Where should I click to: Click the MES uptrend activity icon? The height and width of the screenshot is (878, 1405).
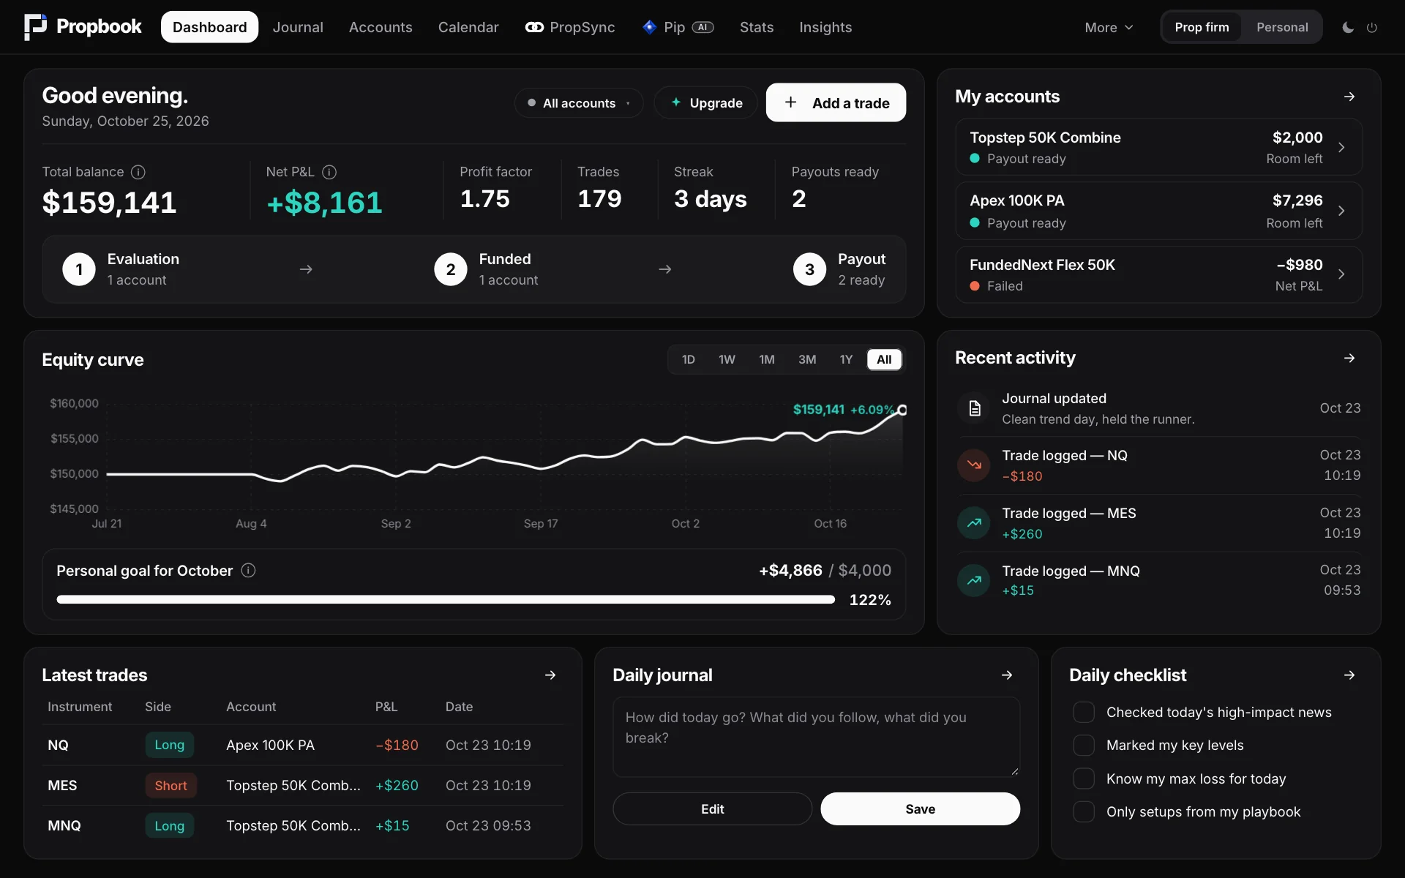pos(974,523)
